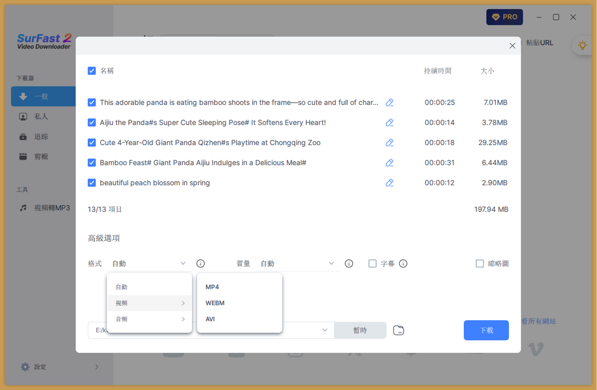Click the lightbulb tips icon
This screenshot has width=597, height=390.
coord(582,45)
